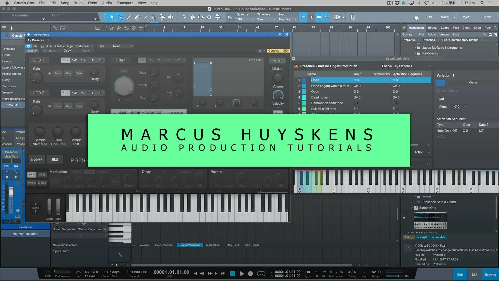Image resolution: width=499 pixels, height=281 pixels.
Task: Toggle LFO 2 Sync
Action: (58, 106)
